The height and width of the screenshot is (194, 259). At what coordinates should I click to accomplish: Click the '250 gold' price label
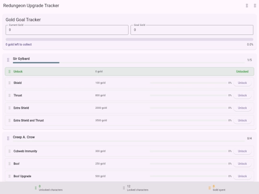pyautogui.click(x=100, y=164)
